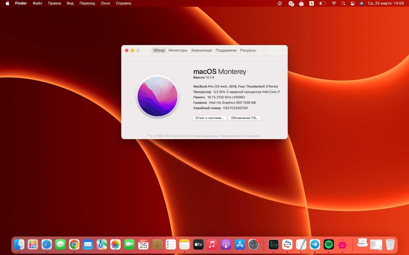The image size is (409, 255).
Task: Open Activity Monitor in the Dock
Action: [x=273, y=244]
